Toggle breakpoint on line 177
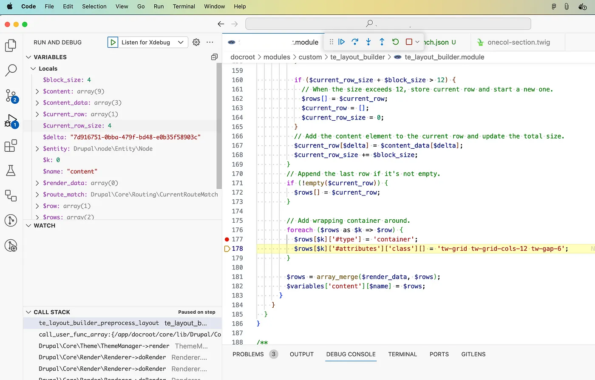 coord(227,239)
